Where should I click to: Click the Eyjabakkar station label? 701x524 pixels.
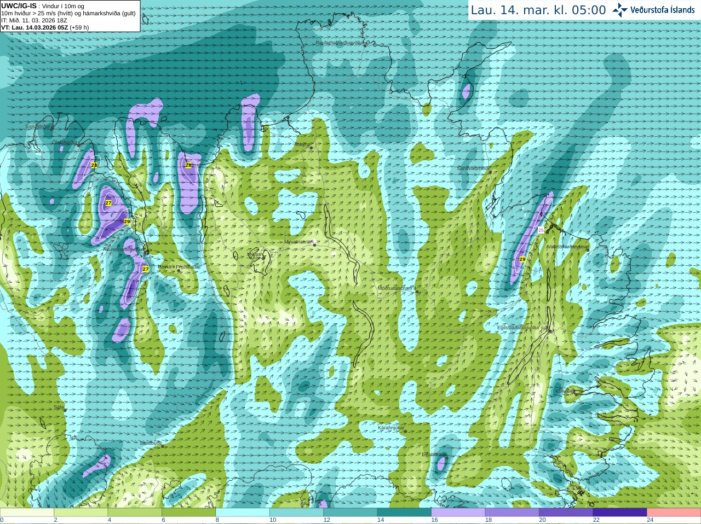433,455
